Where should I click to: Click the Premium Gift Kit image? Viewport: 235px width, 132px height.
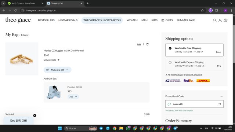tap(54, 92)
